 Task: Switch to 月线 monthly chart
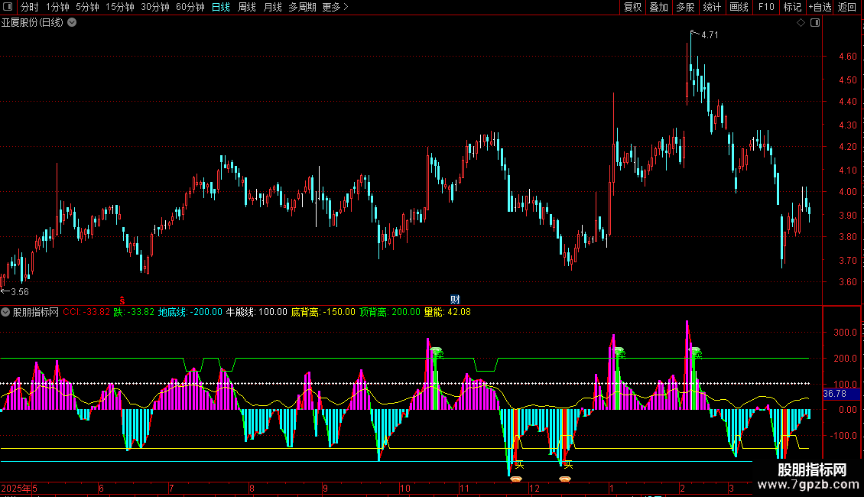272,7
